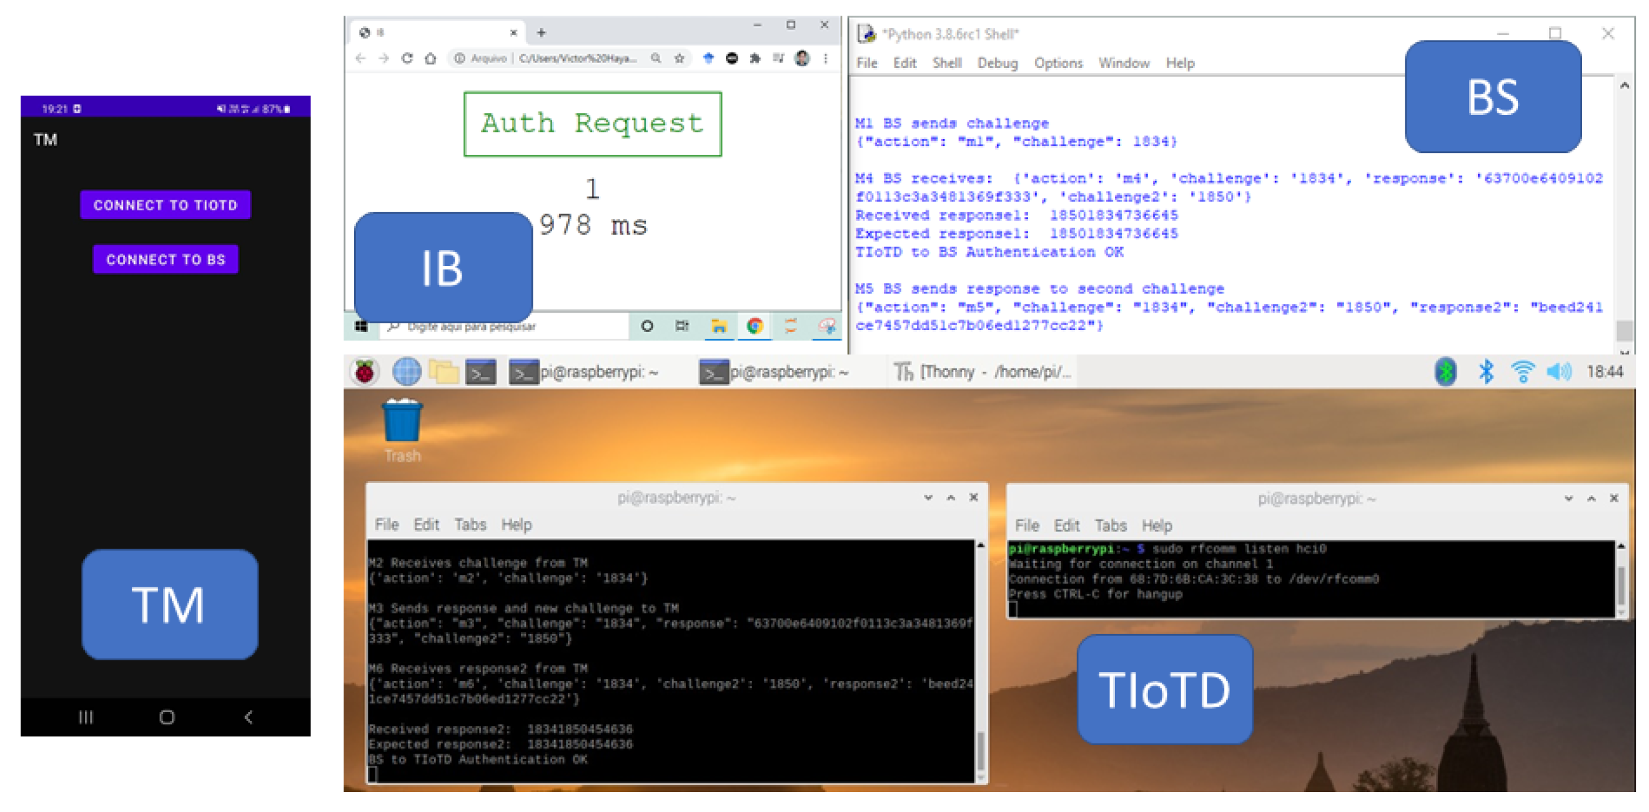Tap the Android home navigation button

click(x=167, y=717)
